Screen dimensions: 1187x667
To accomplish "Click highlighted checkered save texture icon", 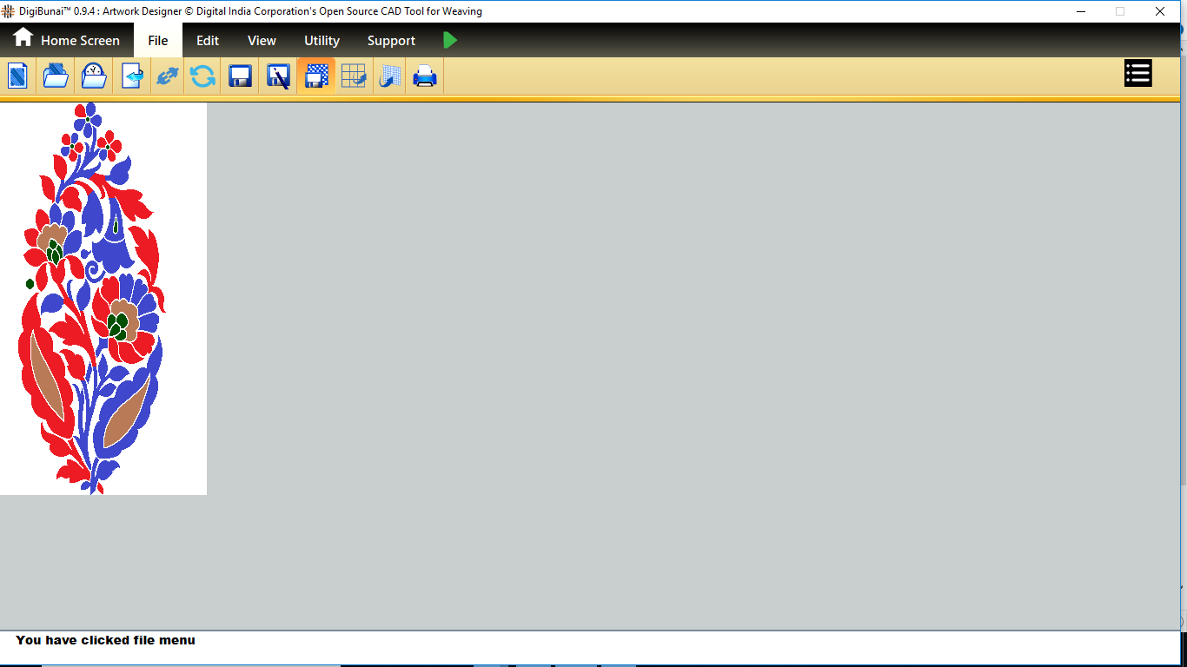I will 316,76.
